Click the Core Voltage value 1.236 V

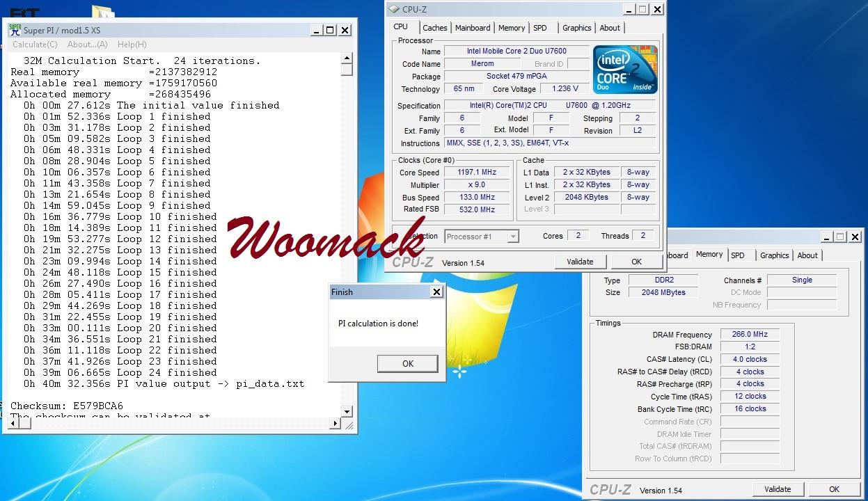pos(565,89)
